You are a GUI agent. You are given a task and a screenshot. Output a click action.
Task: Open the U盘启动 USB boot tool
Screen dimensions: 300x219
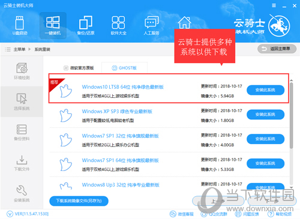[x=20, y=25]
